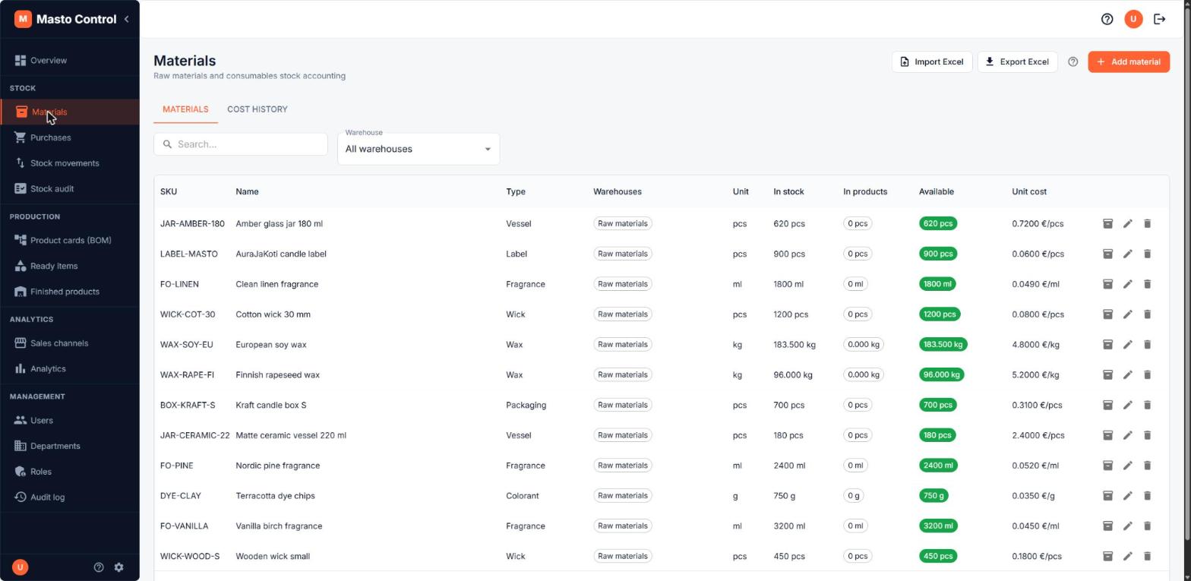
Task: Go to Stock movements
Action: coord(69,163)
